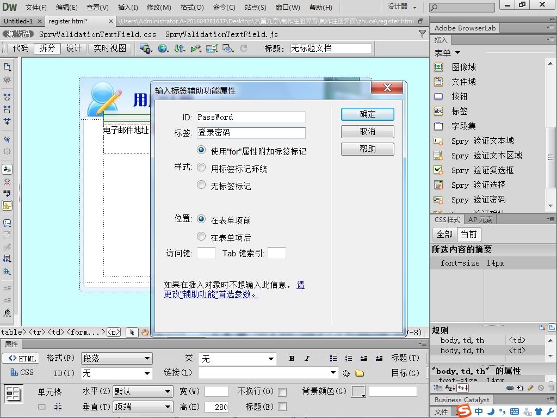Open the 设计器 workspace switcher dropdown
The image size is (557, 418).
(x=402, y=7)
